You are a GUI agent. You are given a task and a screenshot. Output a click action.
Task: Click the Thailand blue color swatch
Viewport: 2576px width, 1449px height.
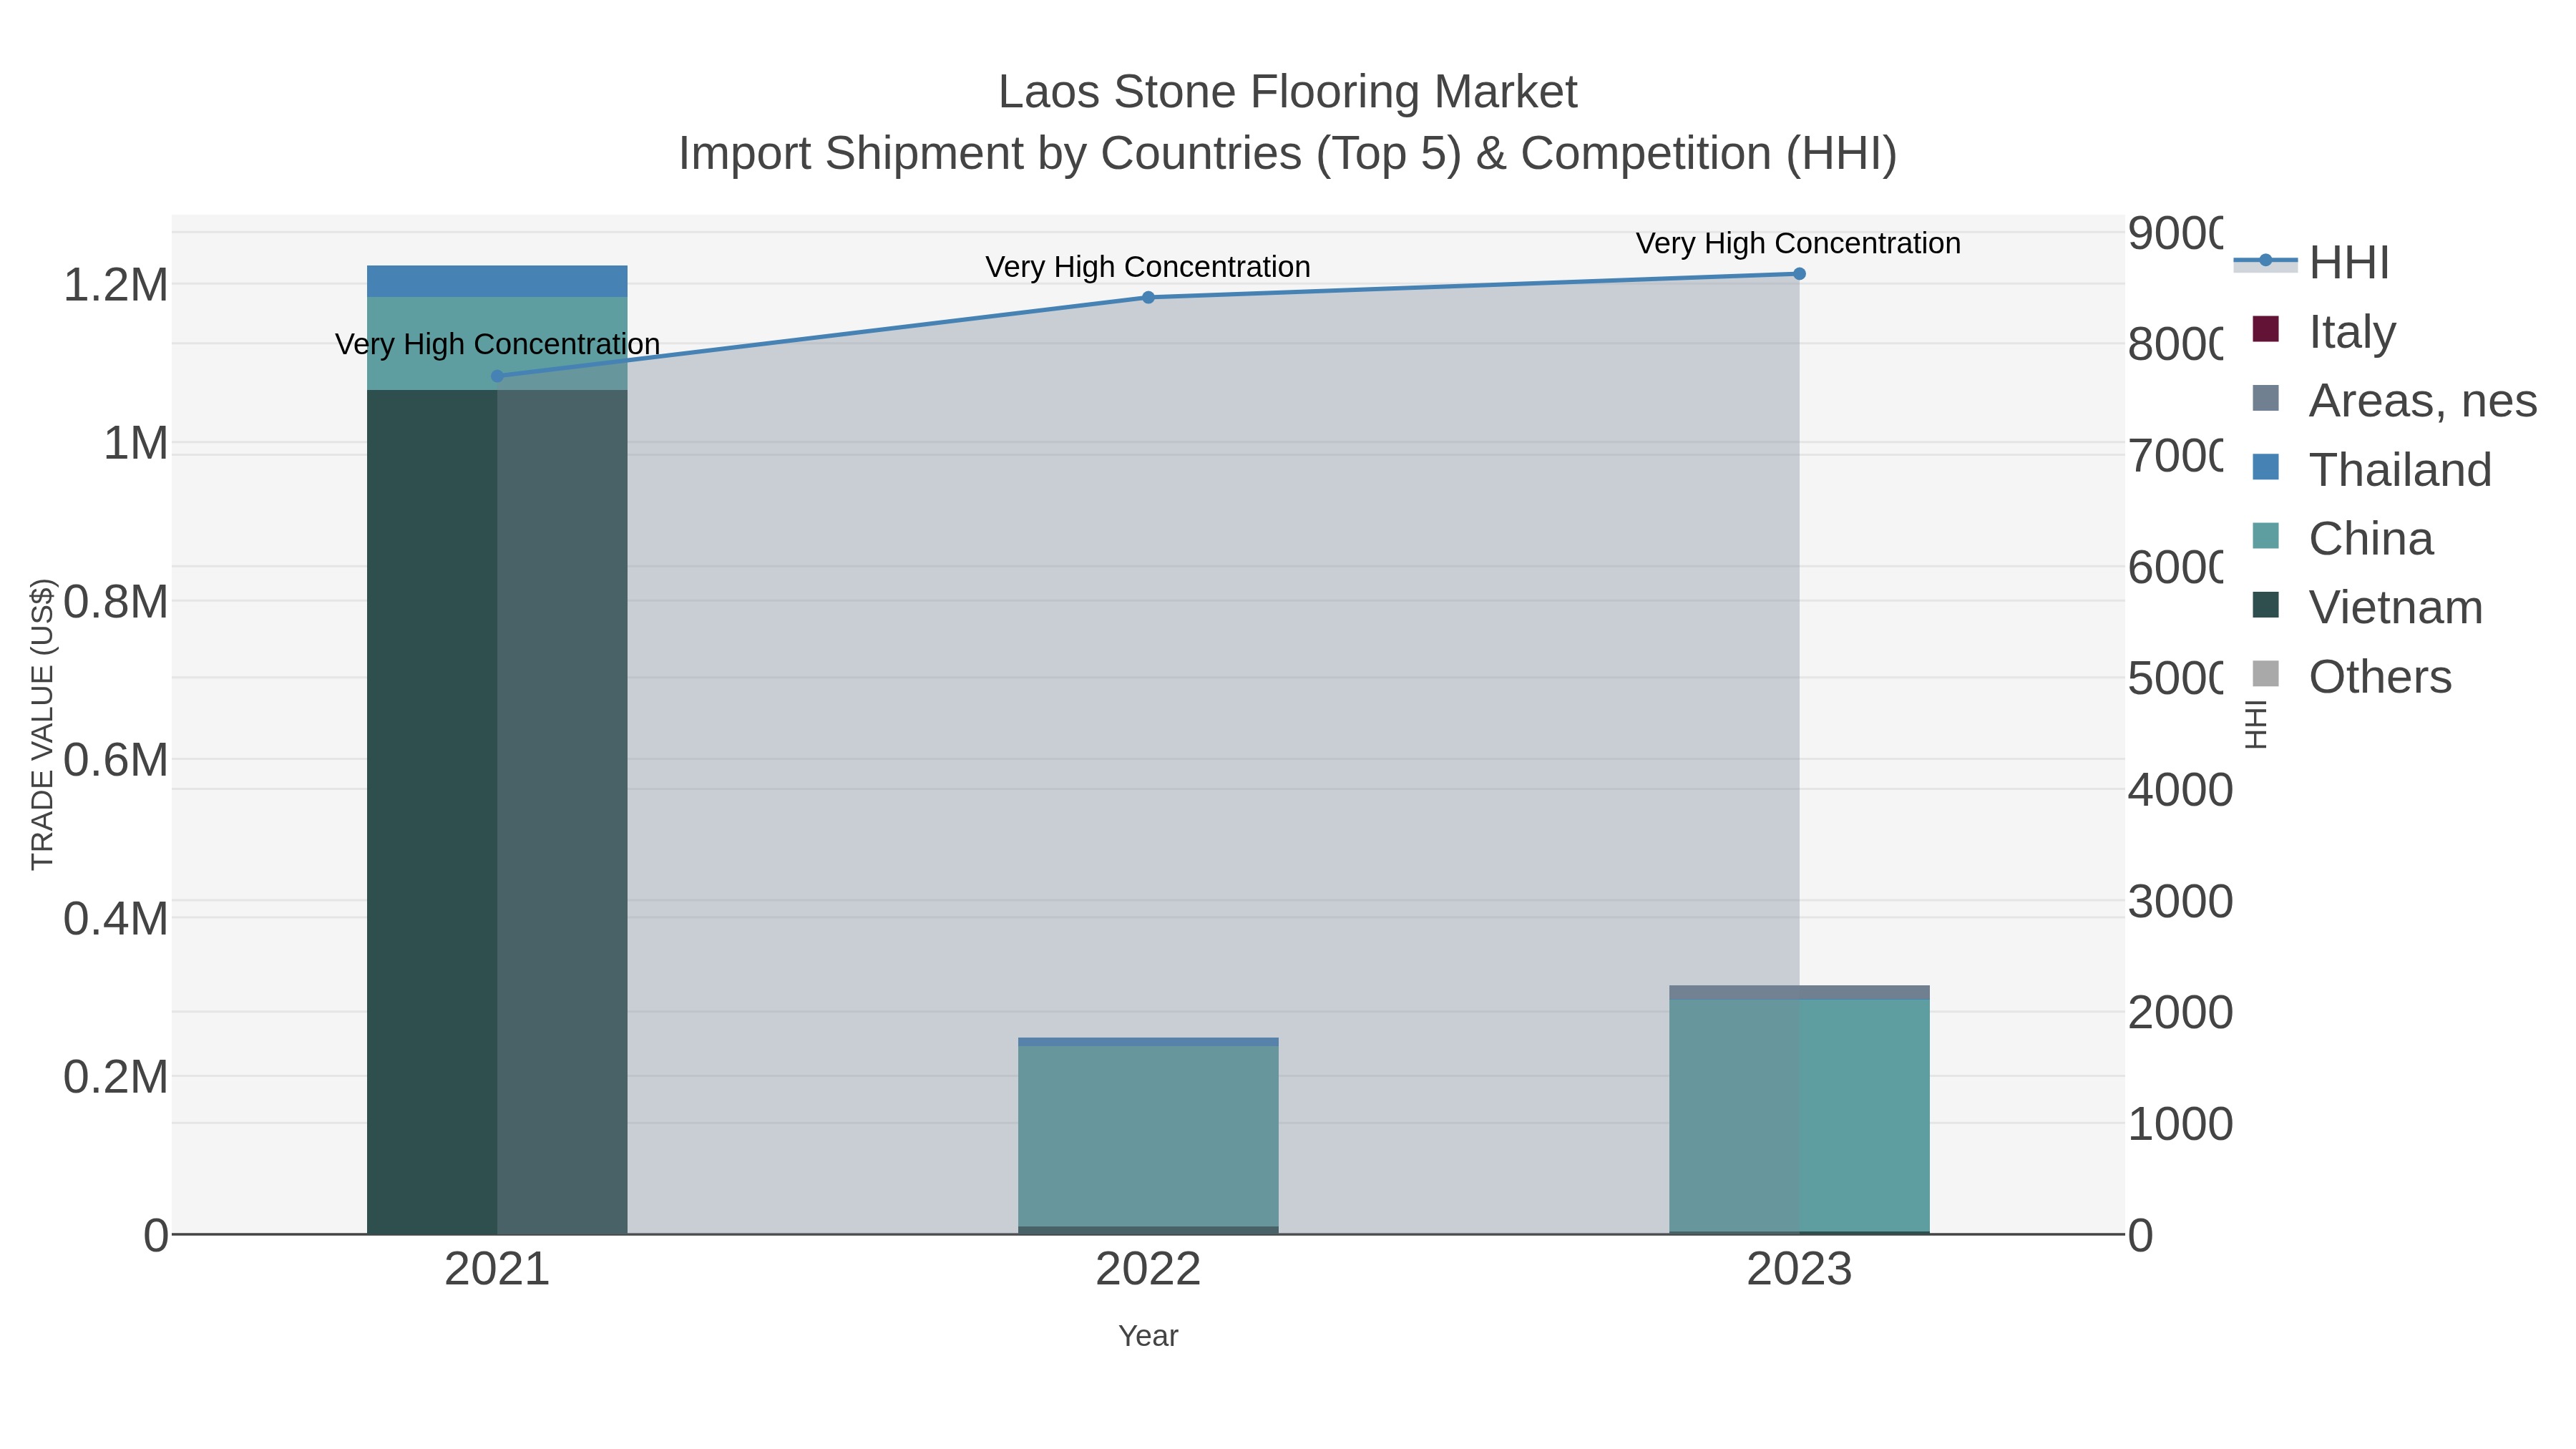coord(2266,467)
